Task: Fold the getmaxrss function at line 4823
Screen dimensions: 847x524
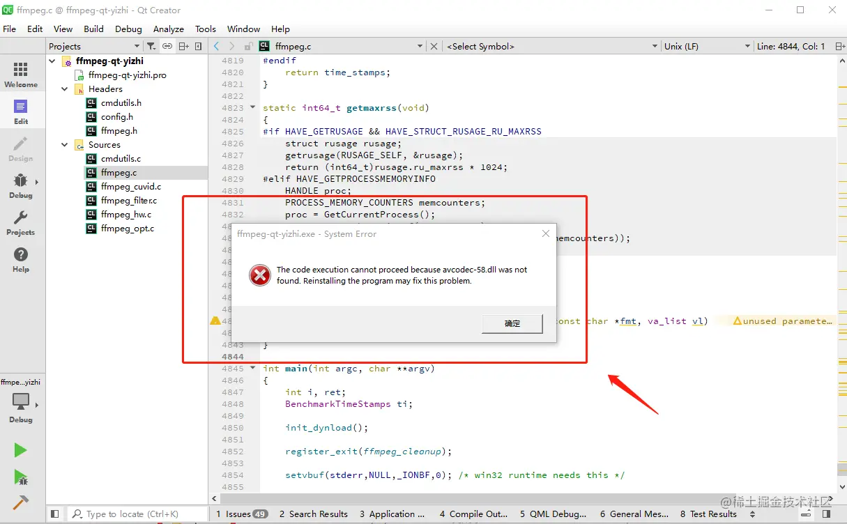Action: (x=252, y=107)
